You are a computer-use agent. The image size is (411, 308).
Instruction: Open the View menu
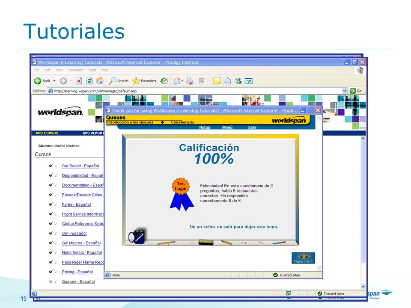pyautogui.click(x=59, y=70)
